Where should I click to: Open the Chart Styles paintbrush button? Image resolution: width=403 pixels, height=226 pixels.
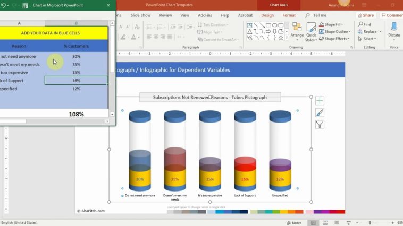320,112
